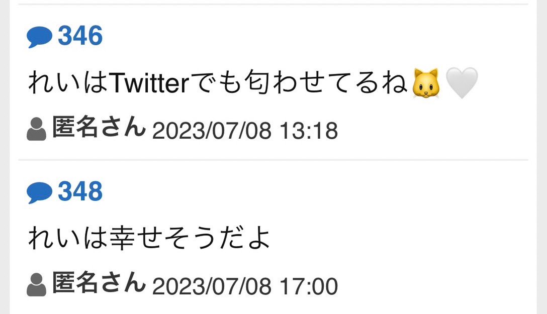Open comment number 348 link
The height and width of the screenshot is (314, 547).
80,191
